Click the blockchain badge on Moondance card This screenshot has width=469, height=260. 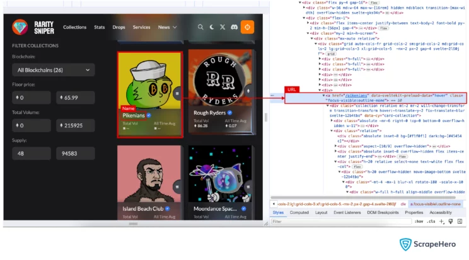[248, 187]
